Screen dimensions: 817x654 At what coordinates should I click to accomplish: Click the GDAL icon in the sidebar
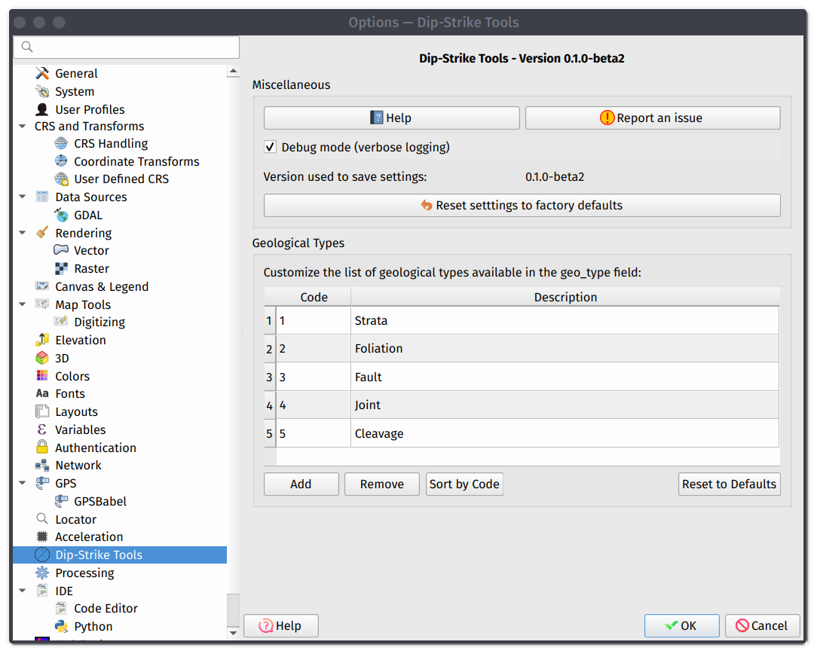point(61,215)
